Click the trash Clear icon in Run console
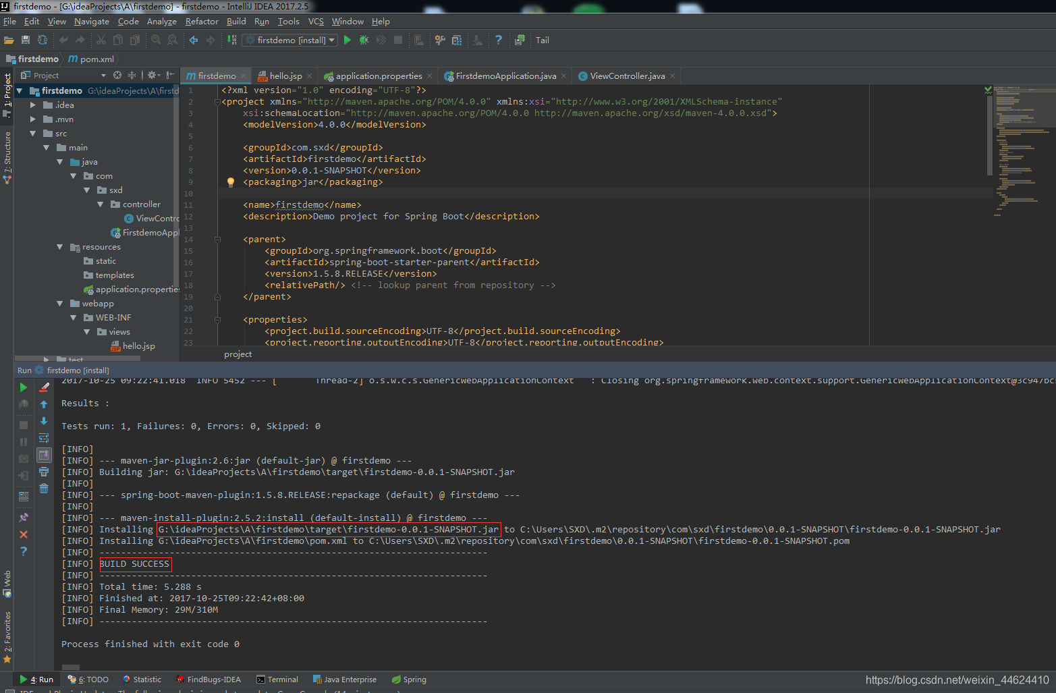The width and height of the screenshot is (1056, 693). pyautogui.click(x=44, y=489)
